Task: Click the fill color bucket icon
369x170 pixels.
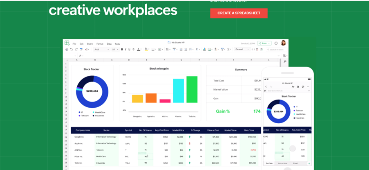Action: click(x=147, y=49)
